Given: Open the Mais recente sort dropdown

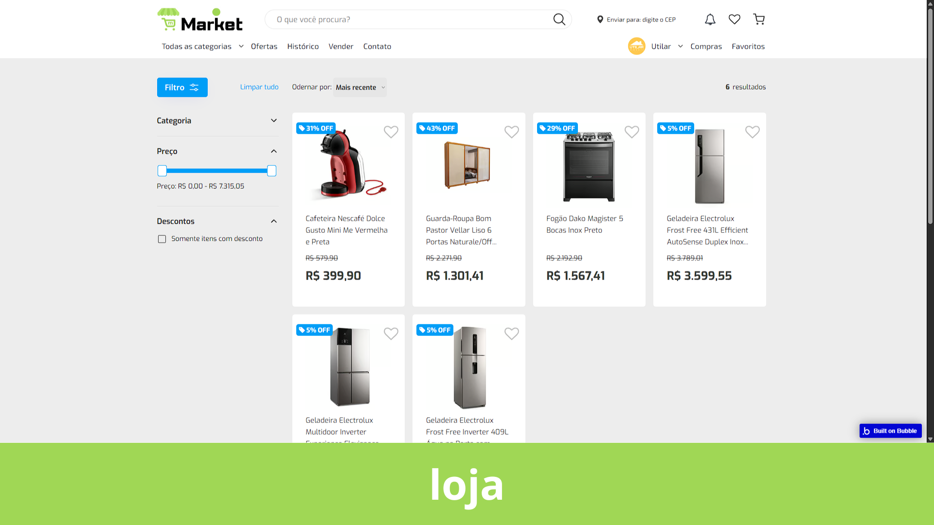Looking at the screenshot, I should click(x=360, y=87).
